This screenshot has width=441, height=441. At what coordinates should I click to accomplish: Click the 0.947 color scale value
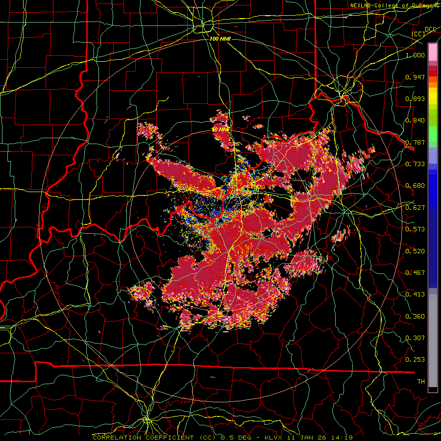click(415, 77)
